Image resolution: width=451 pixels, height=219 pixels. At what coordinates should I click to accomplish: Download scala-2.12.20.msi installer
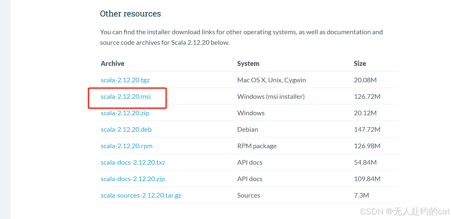126,96
